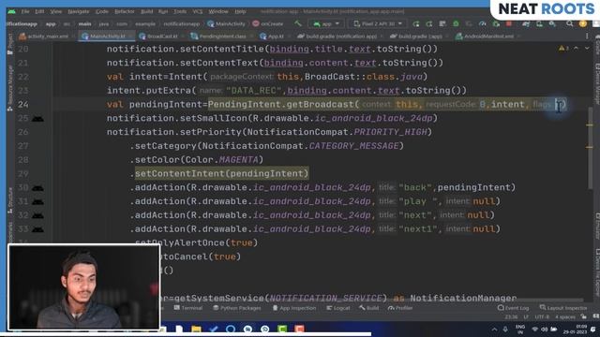
Task: Stop the app with the red stop icon
Action: pyautogui.click(x=509, y=23)
